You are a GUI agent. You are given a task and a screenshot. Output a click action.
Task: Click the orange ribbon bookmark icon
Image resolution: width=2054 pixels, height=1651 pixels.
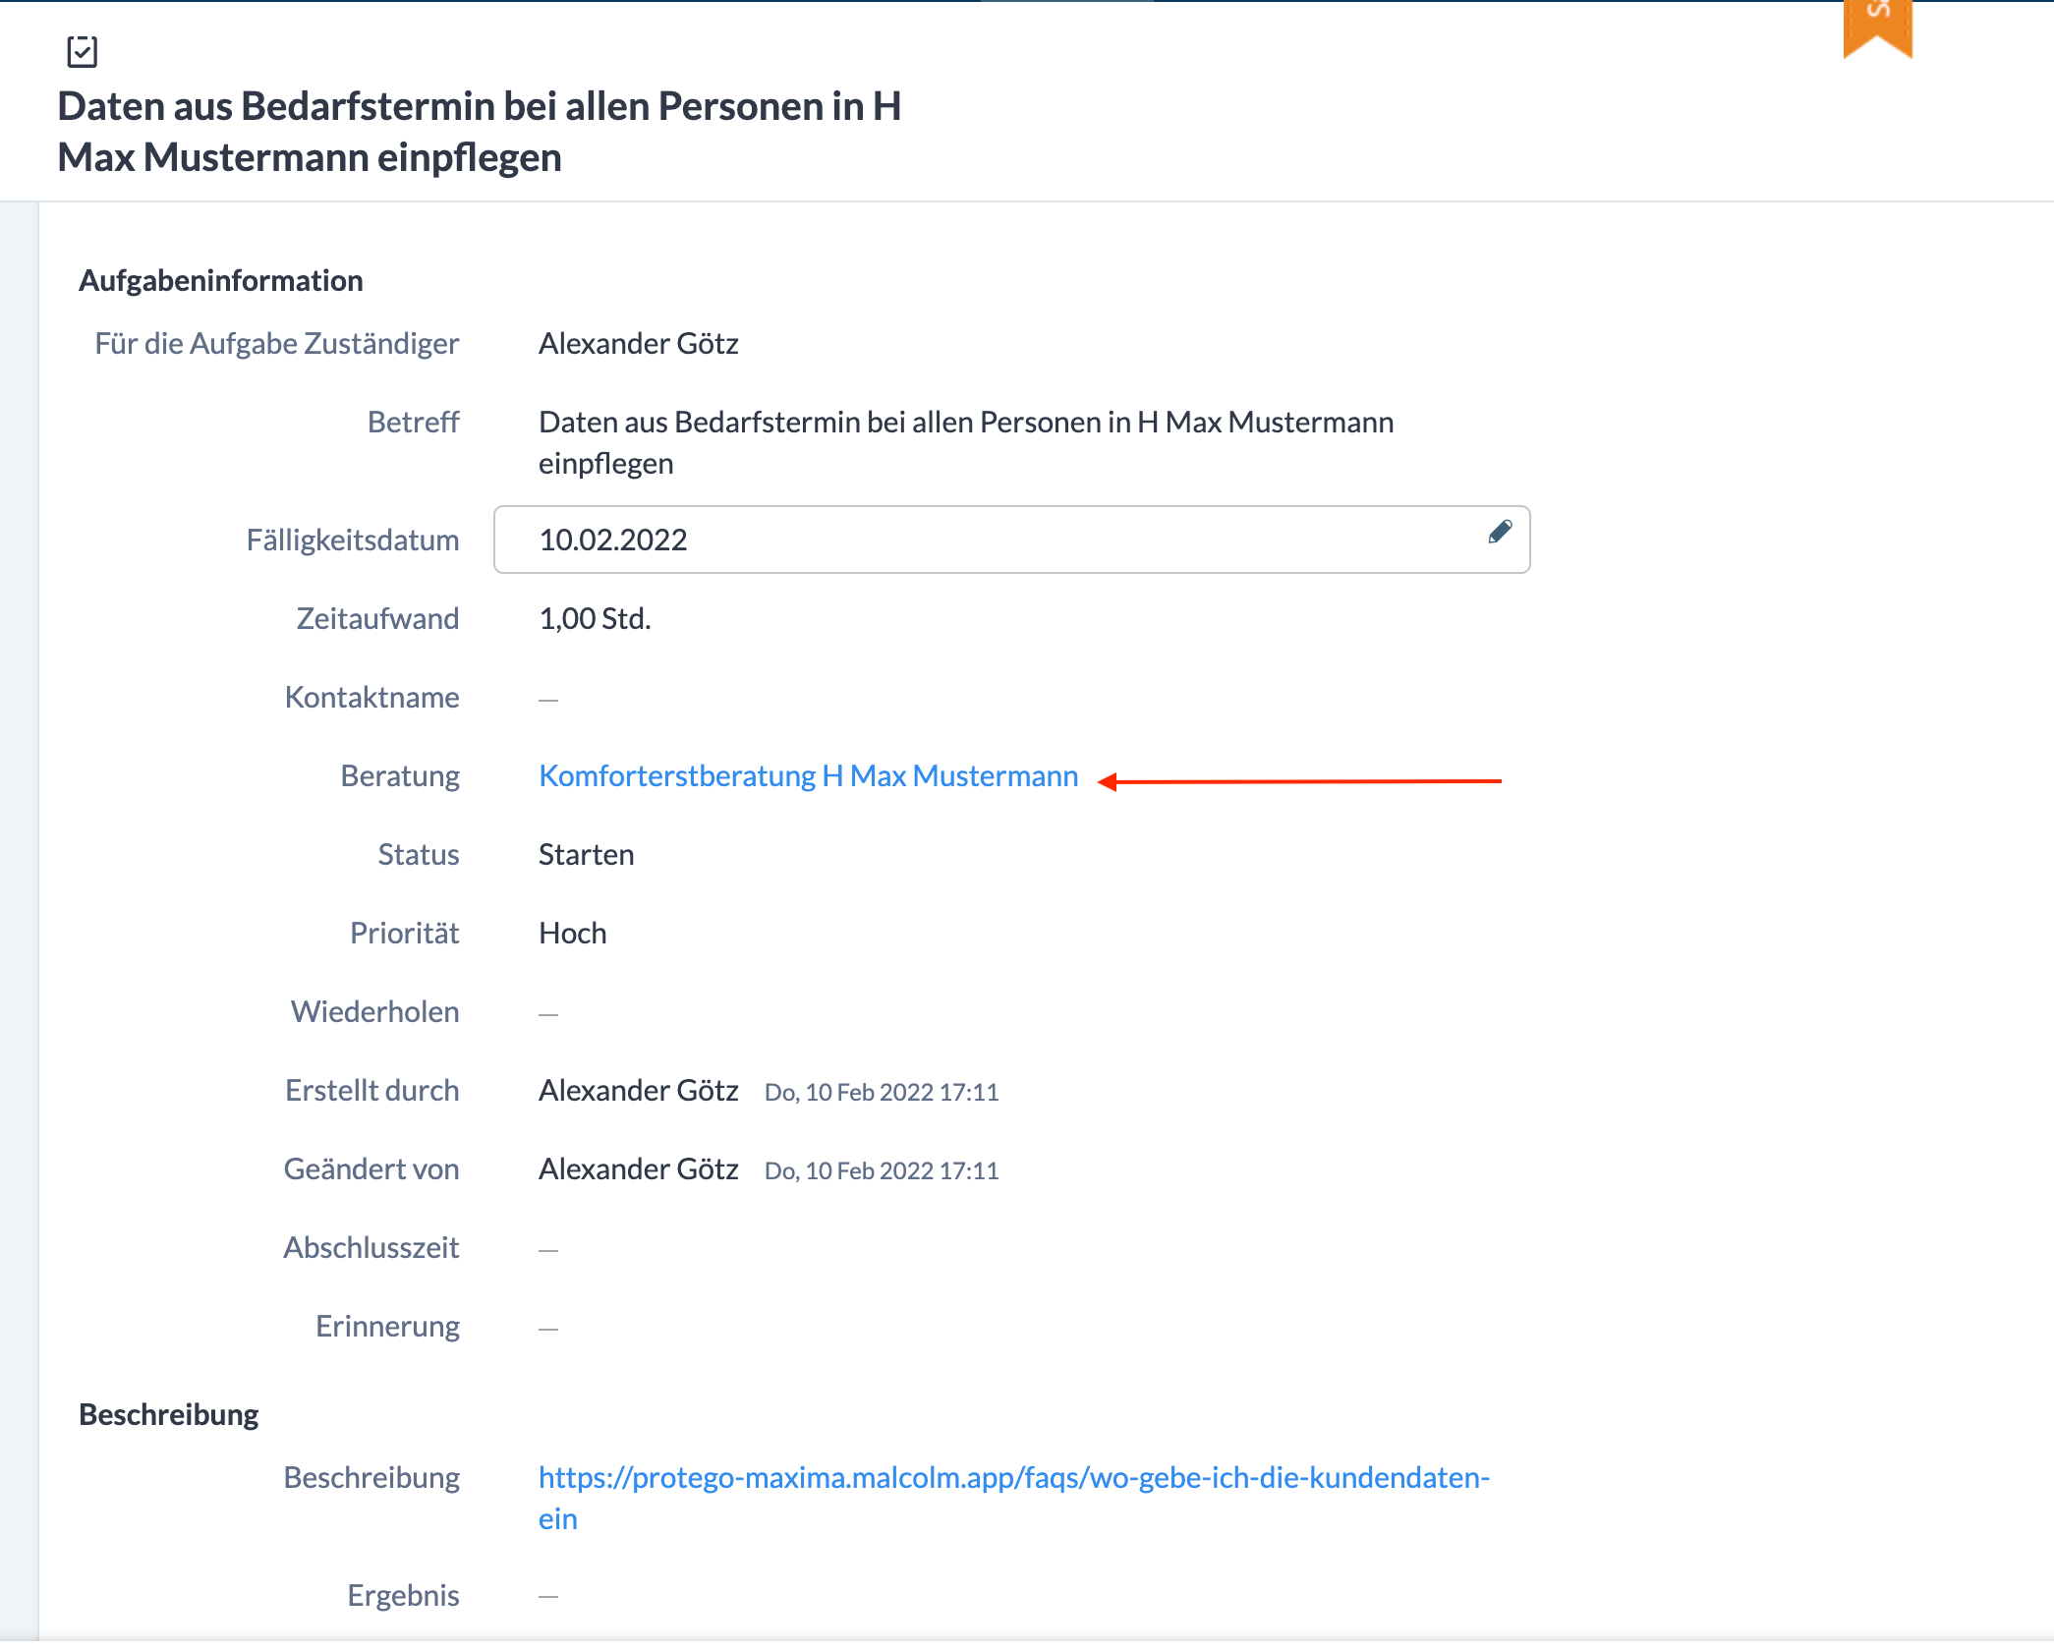1877,27
